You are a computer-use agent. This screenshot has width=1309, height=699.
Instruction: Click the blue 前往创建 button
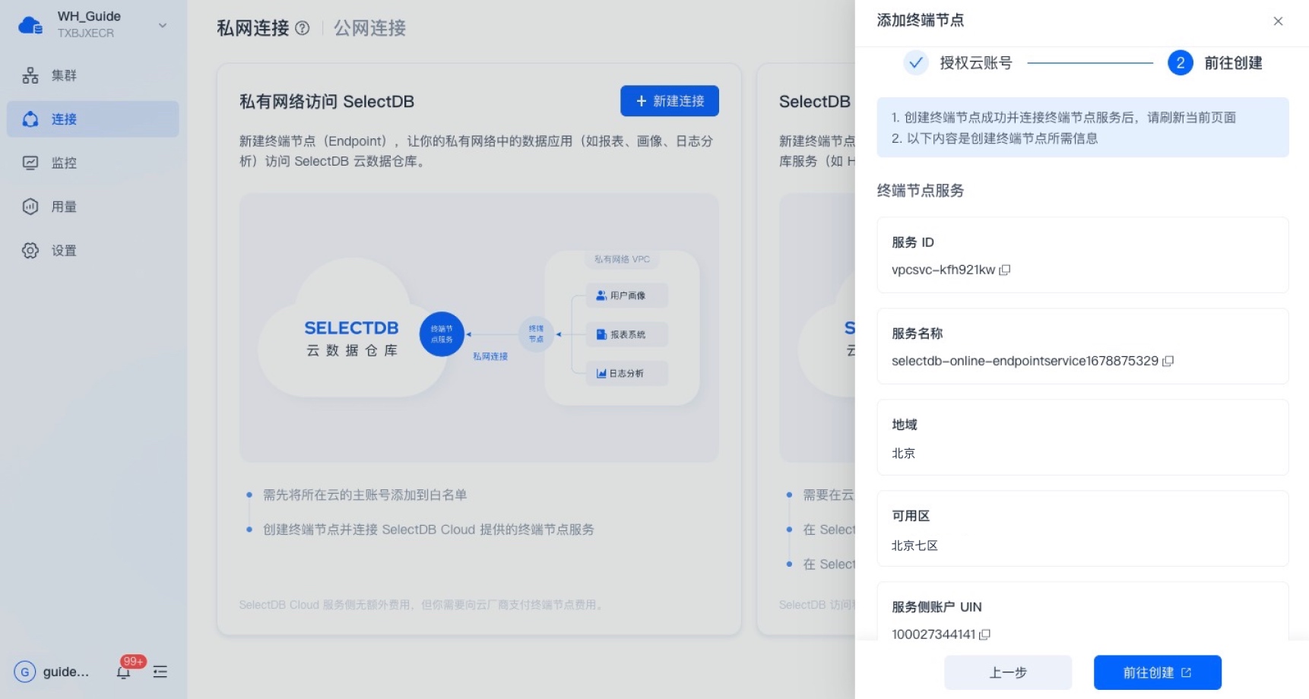1158,672
